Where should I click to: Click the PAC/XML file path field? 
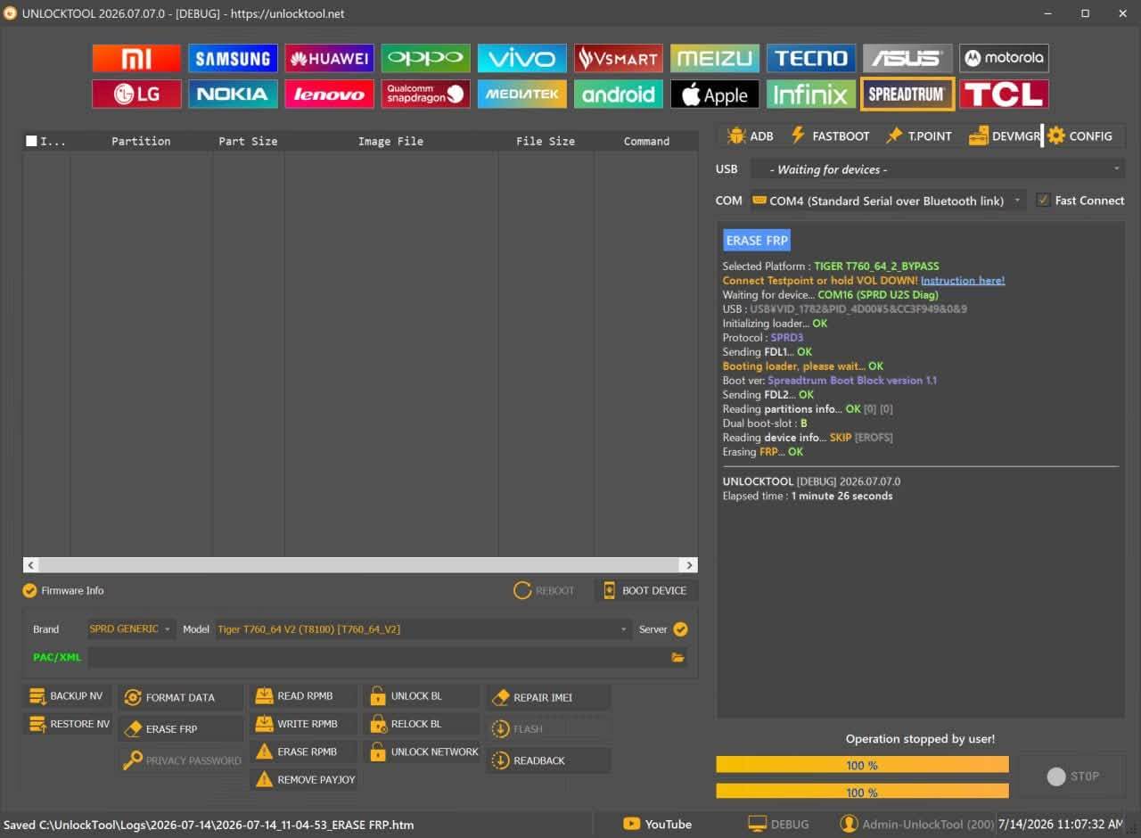pyautogui.click(x=378, y=657)
